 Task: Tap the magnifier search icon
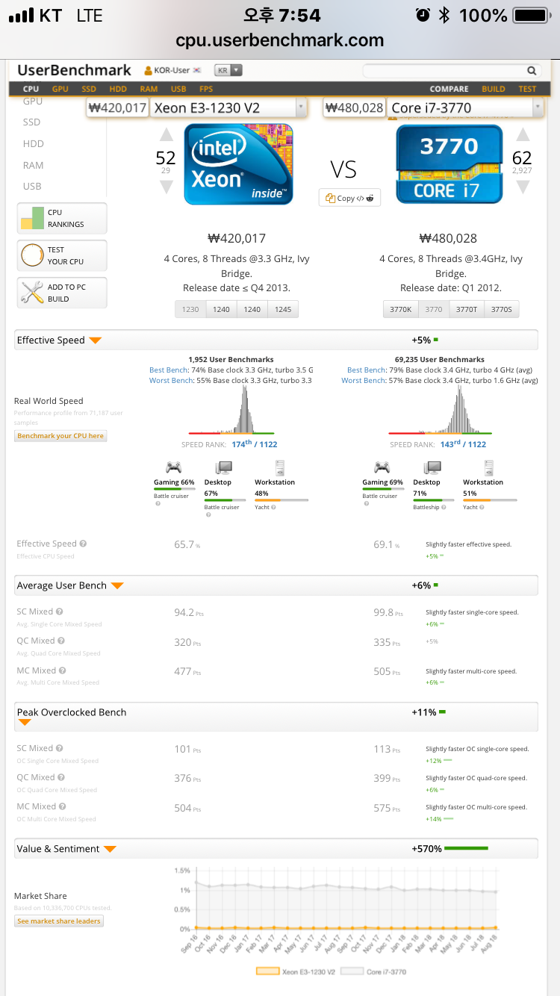(x=532, y=71)
